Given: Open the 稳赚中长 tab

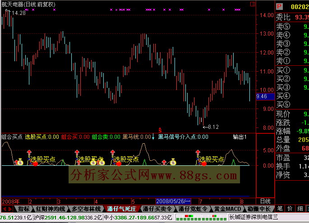Looking at the screenshot, I should click(259, 209).
